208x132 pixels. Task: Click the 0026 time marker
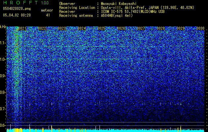pyautogui.click(x=121, y=28)
